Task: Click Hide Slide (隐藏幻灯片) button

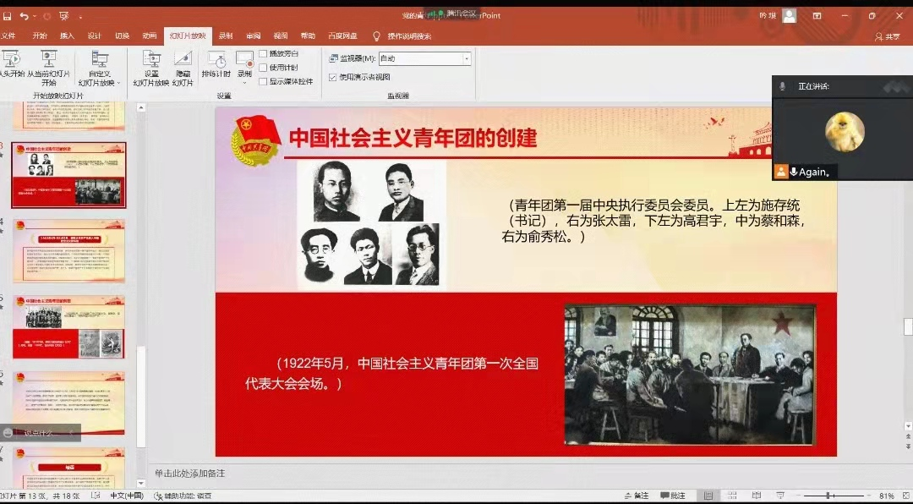Action: 183,68
